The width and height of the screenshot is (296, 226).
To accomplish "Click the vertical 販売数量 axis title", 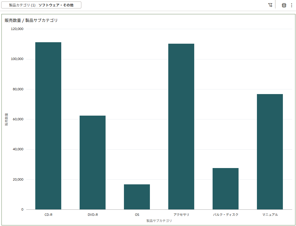I will click(7, 119).
